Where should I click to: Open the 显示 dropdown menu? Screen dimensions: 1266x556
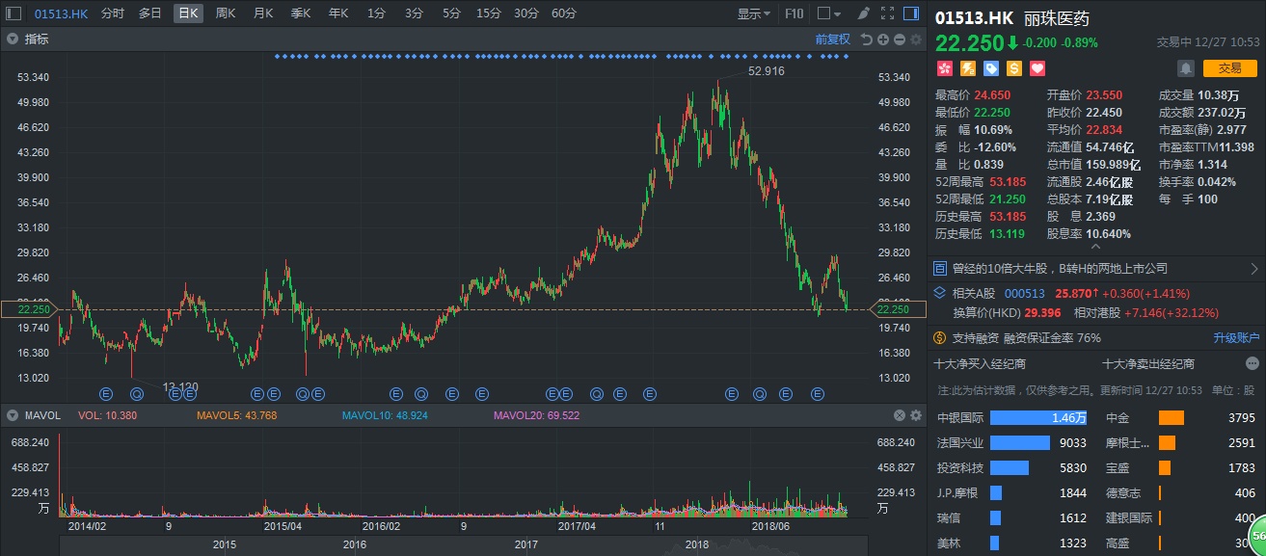coord(753,13)
